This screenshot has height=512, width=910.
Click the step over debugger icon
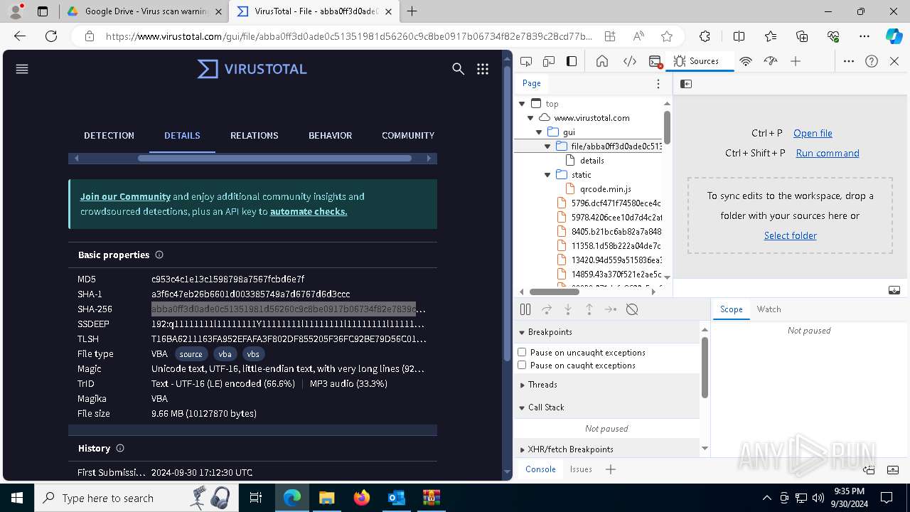[x=547, y=309]
